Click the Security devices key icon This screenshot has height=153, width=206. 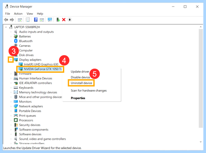point(16,125)
